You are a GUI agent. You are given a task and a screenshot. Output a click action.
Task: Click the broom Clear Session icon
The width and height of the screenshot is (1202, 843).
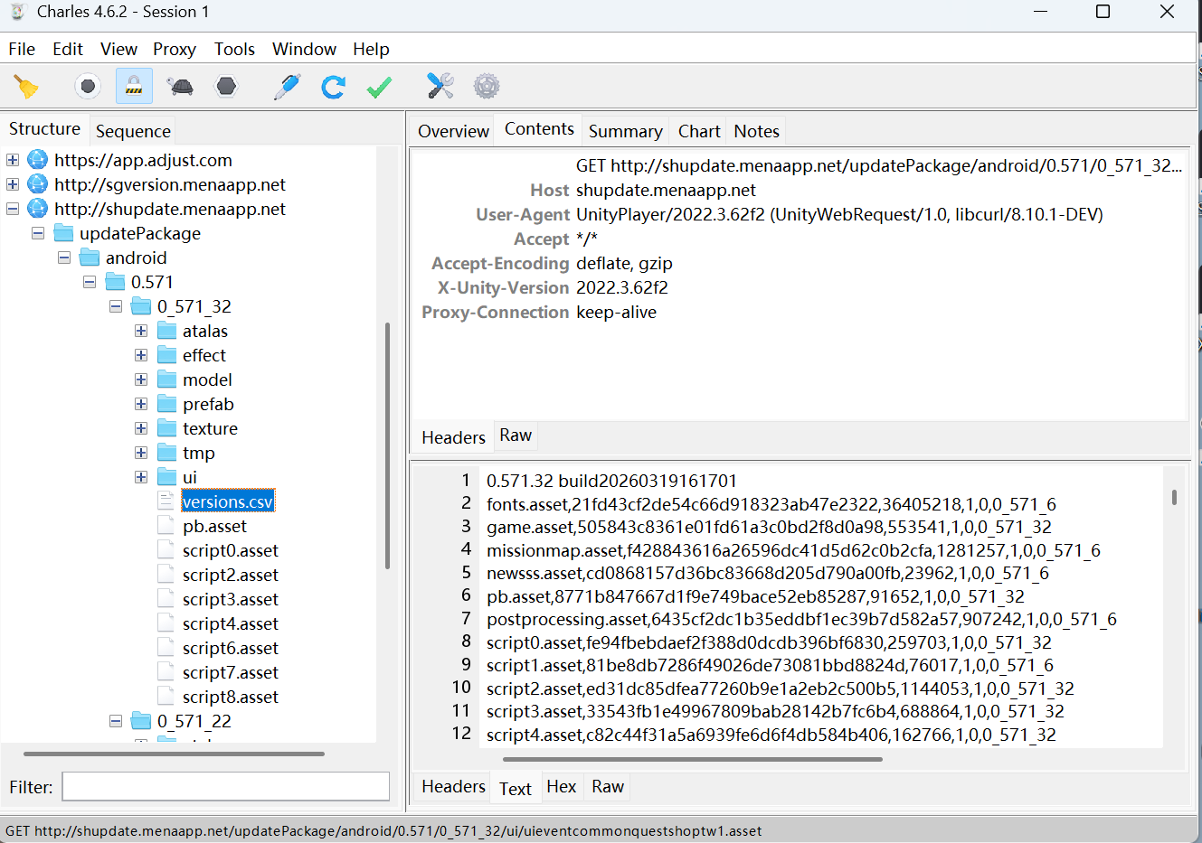pyautogui.click(x=26, y=87)
